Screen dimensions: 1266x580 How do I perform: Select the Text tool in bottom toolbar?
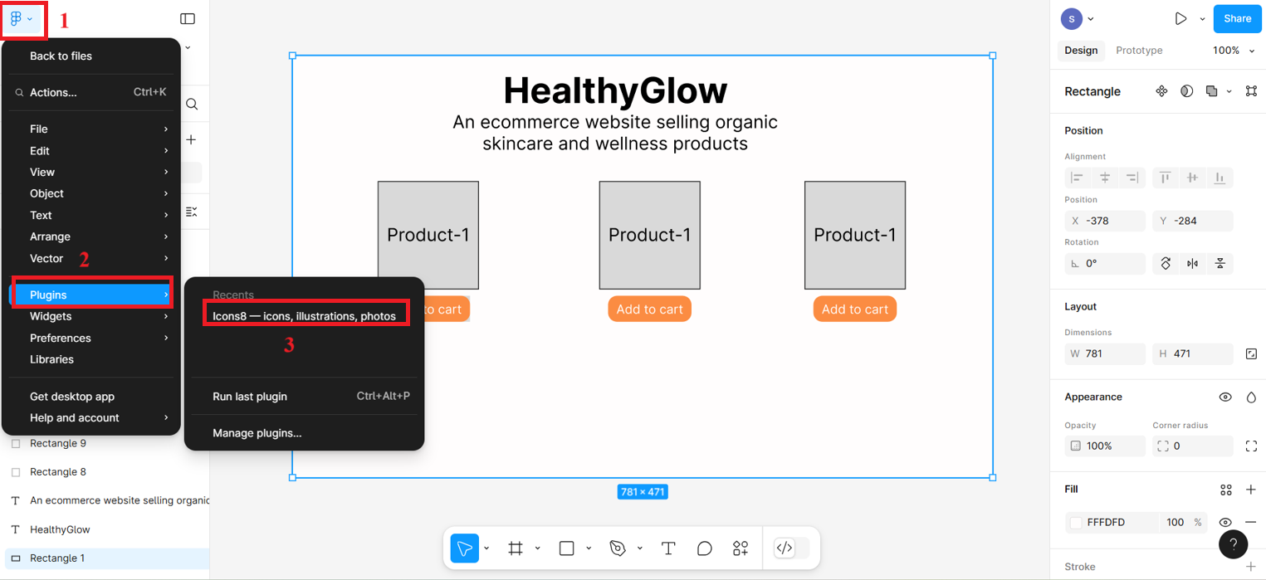tap(667, 548)
